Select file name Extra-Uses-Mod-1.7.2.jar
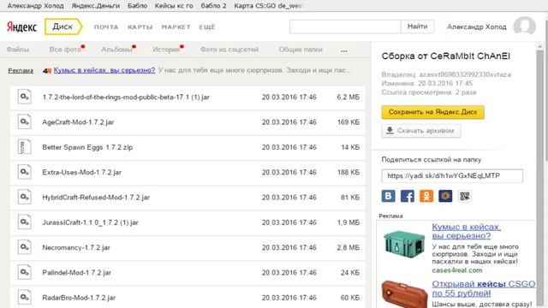 point(82,173)
